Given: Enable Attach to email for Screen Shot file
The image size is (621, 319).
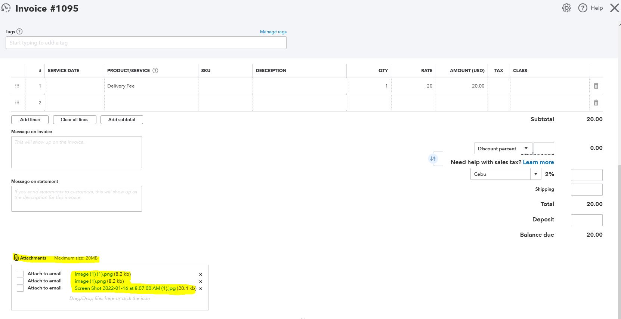Looking at the screenshot, I should tap(20, 288).
